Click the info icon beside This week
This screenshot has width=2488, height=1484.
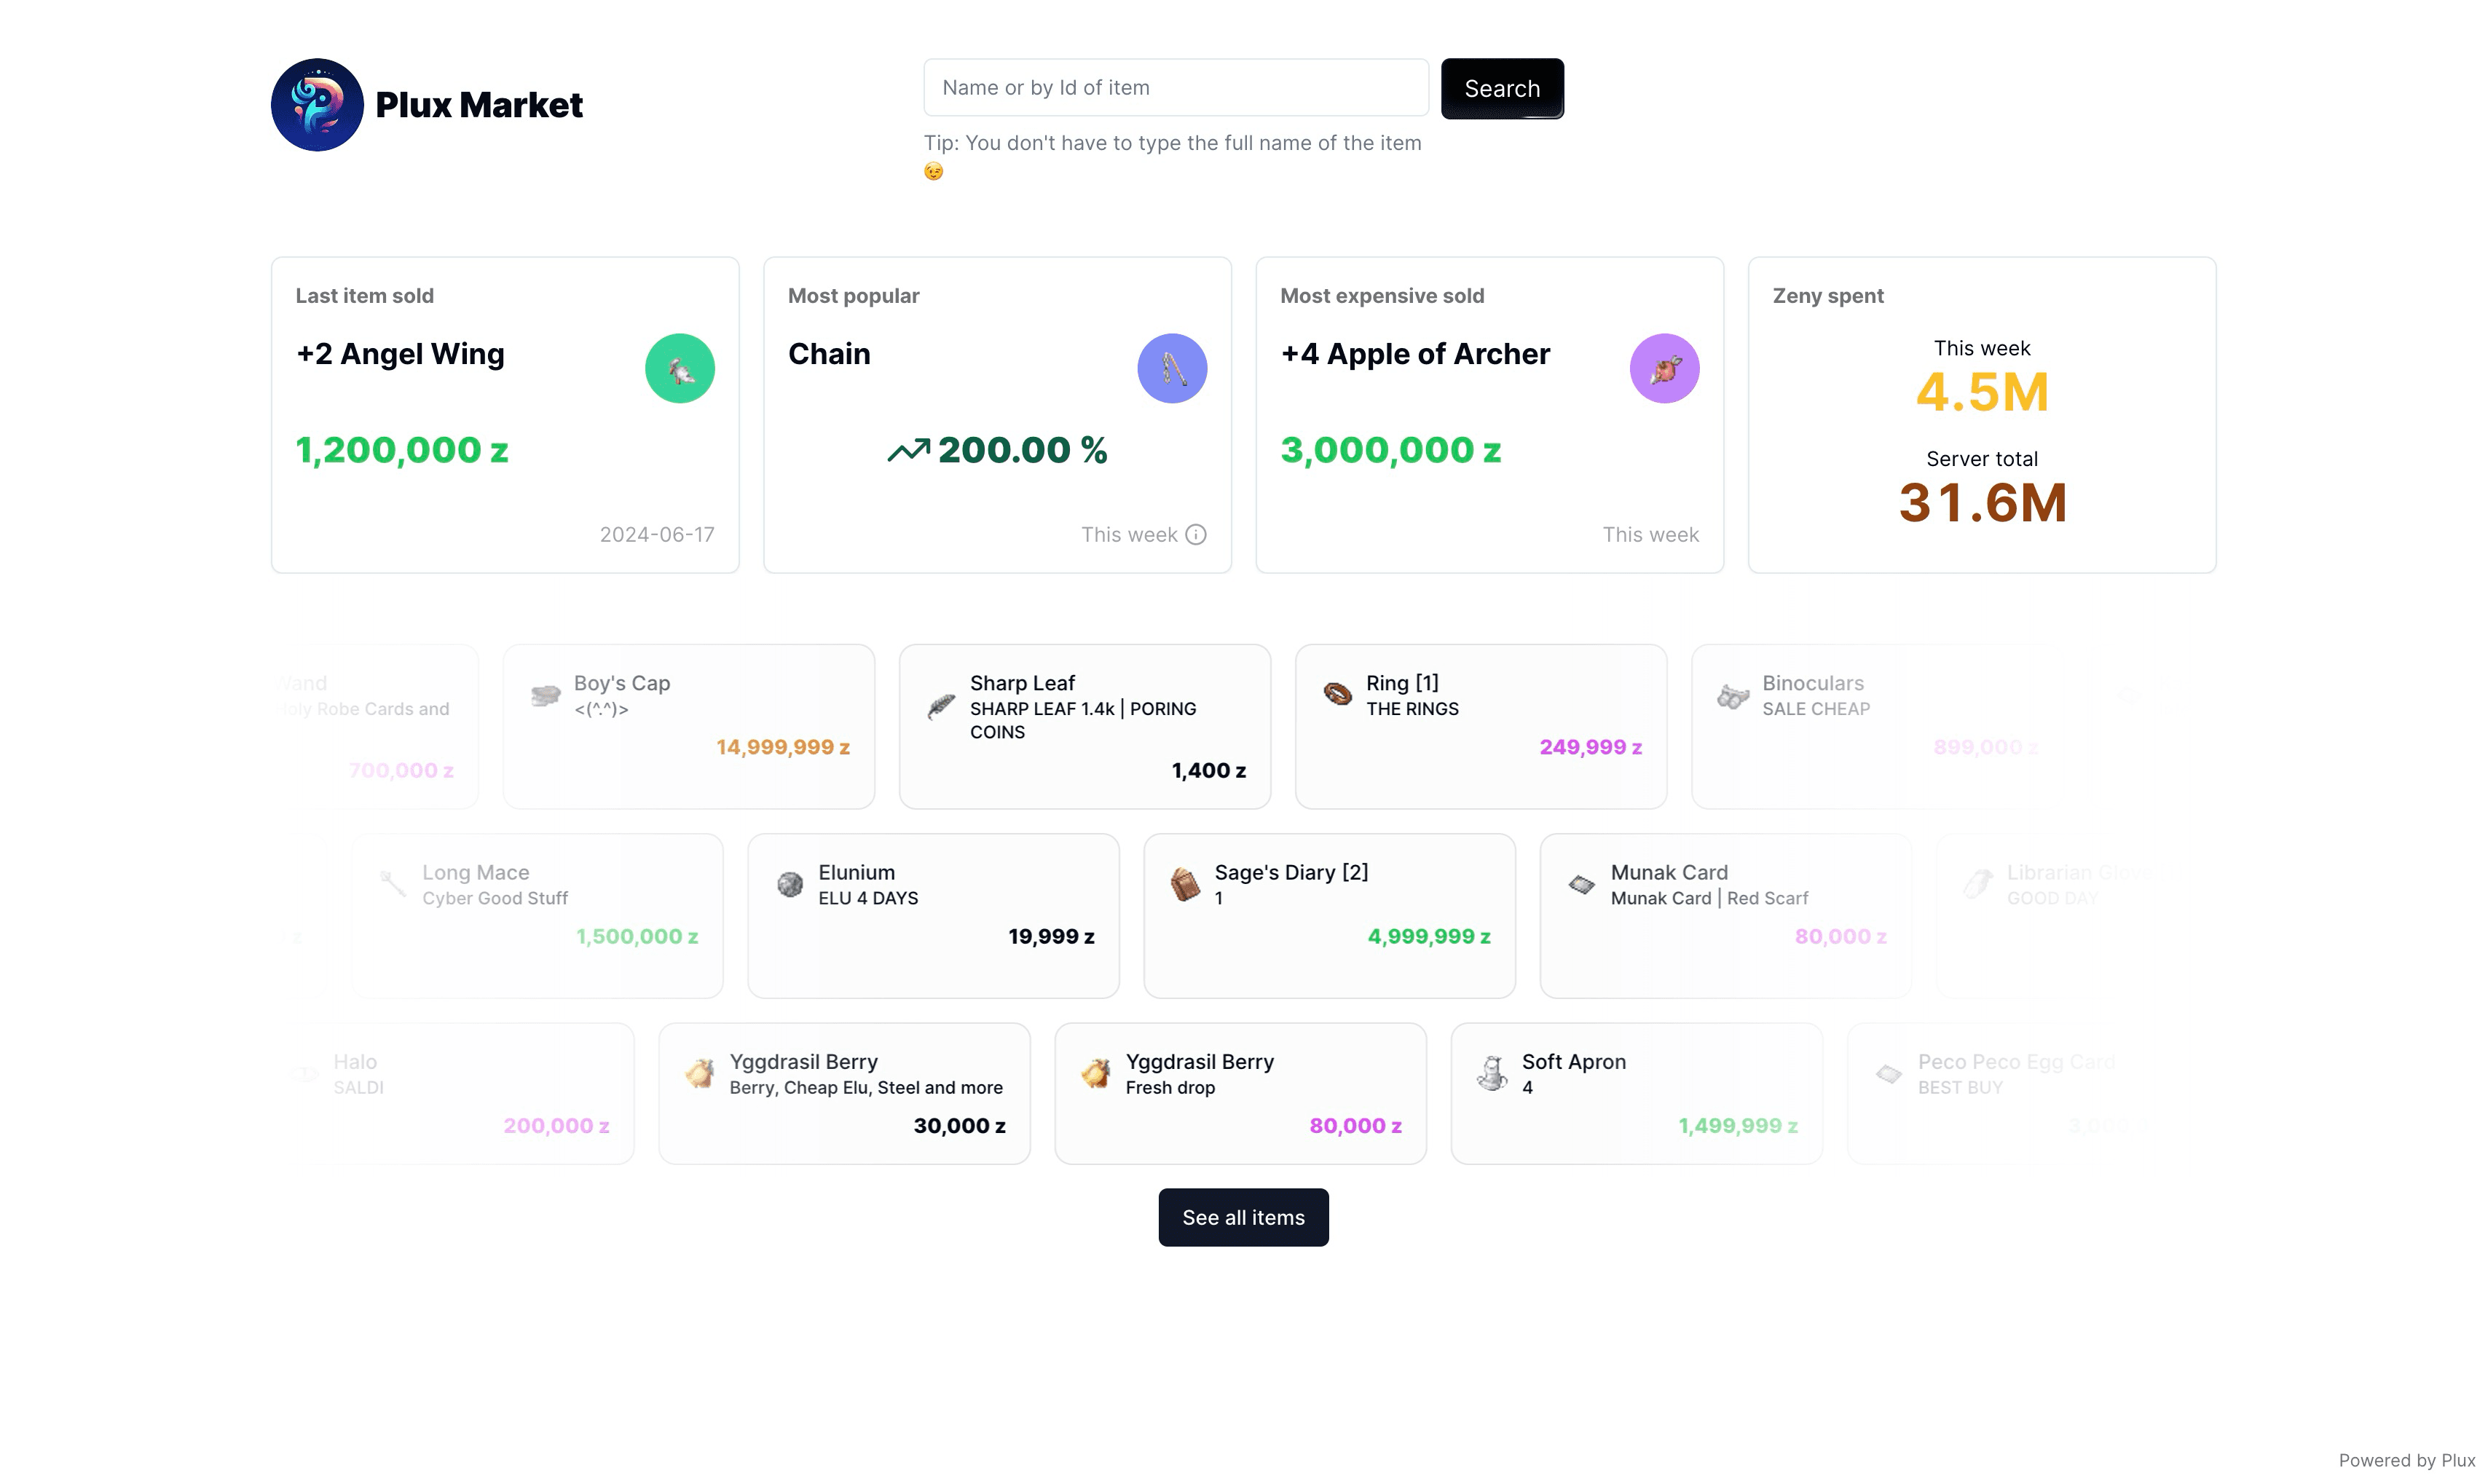point(1195,534)
